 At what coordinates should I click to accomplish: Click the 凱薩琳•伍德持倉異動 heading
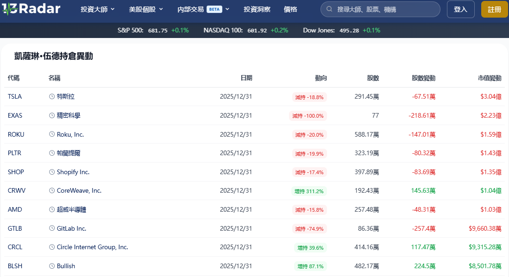54,56
